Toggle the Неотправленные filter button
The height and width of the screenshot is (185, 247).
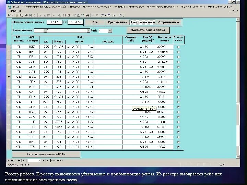[x=143, y=22]
